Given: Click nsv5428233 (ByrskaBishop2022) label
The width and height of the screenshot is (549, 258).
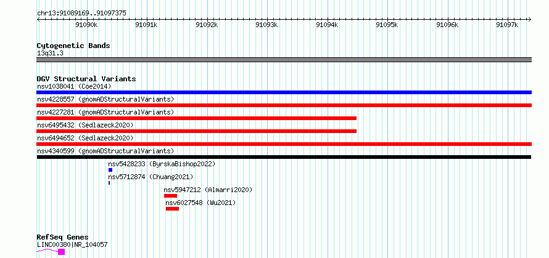Looking at the screenshot, I should (x=162, y=164).
